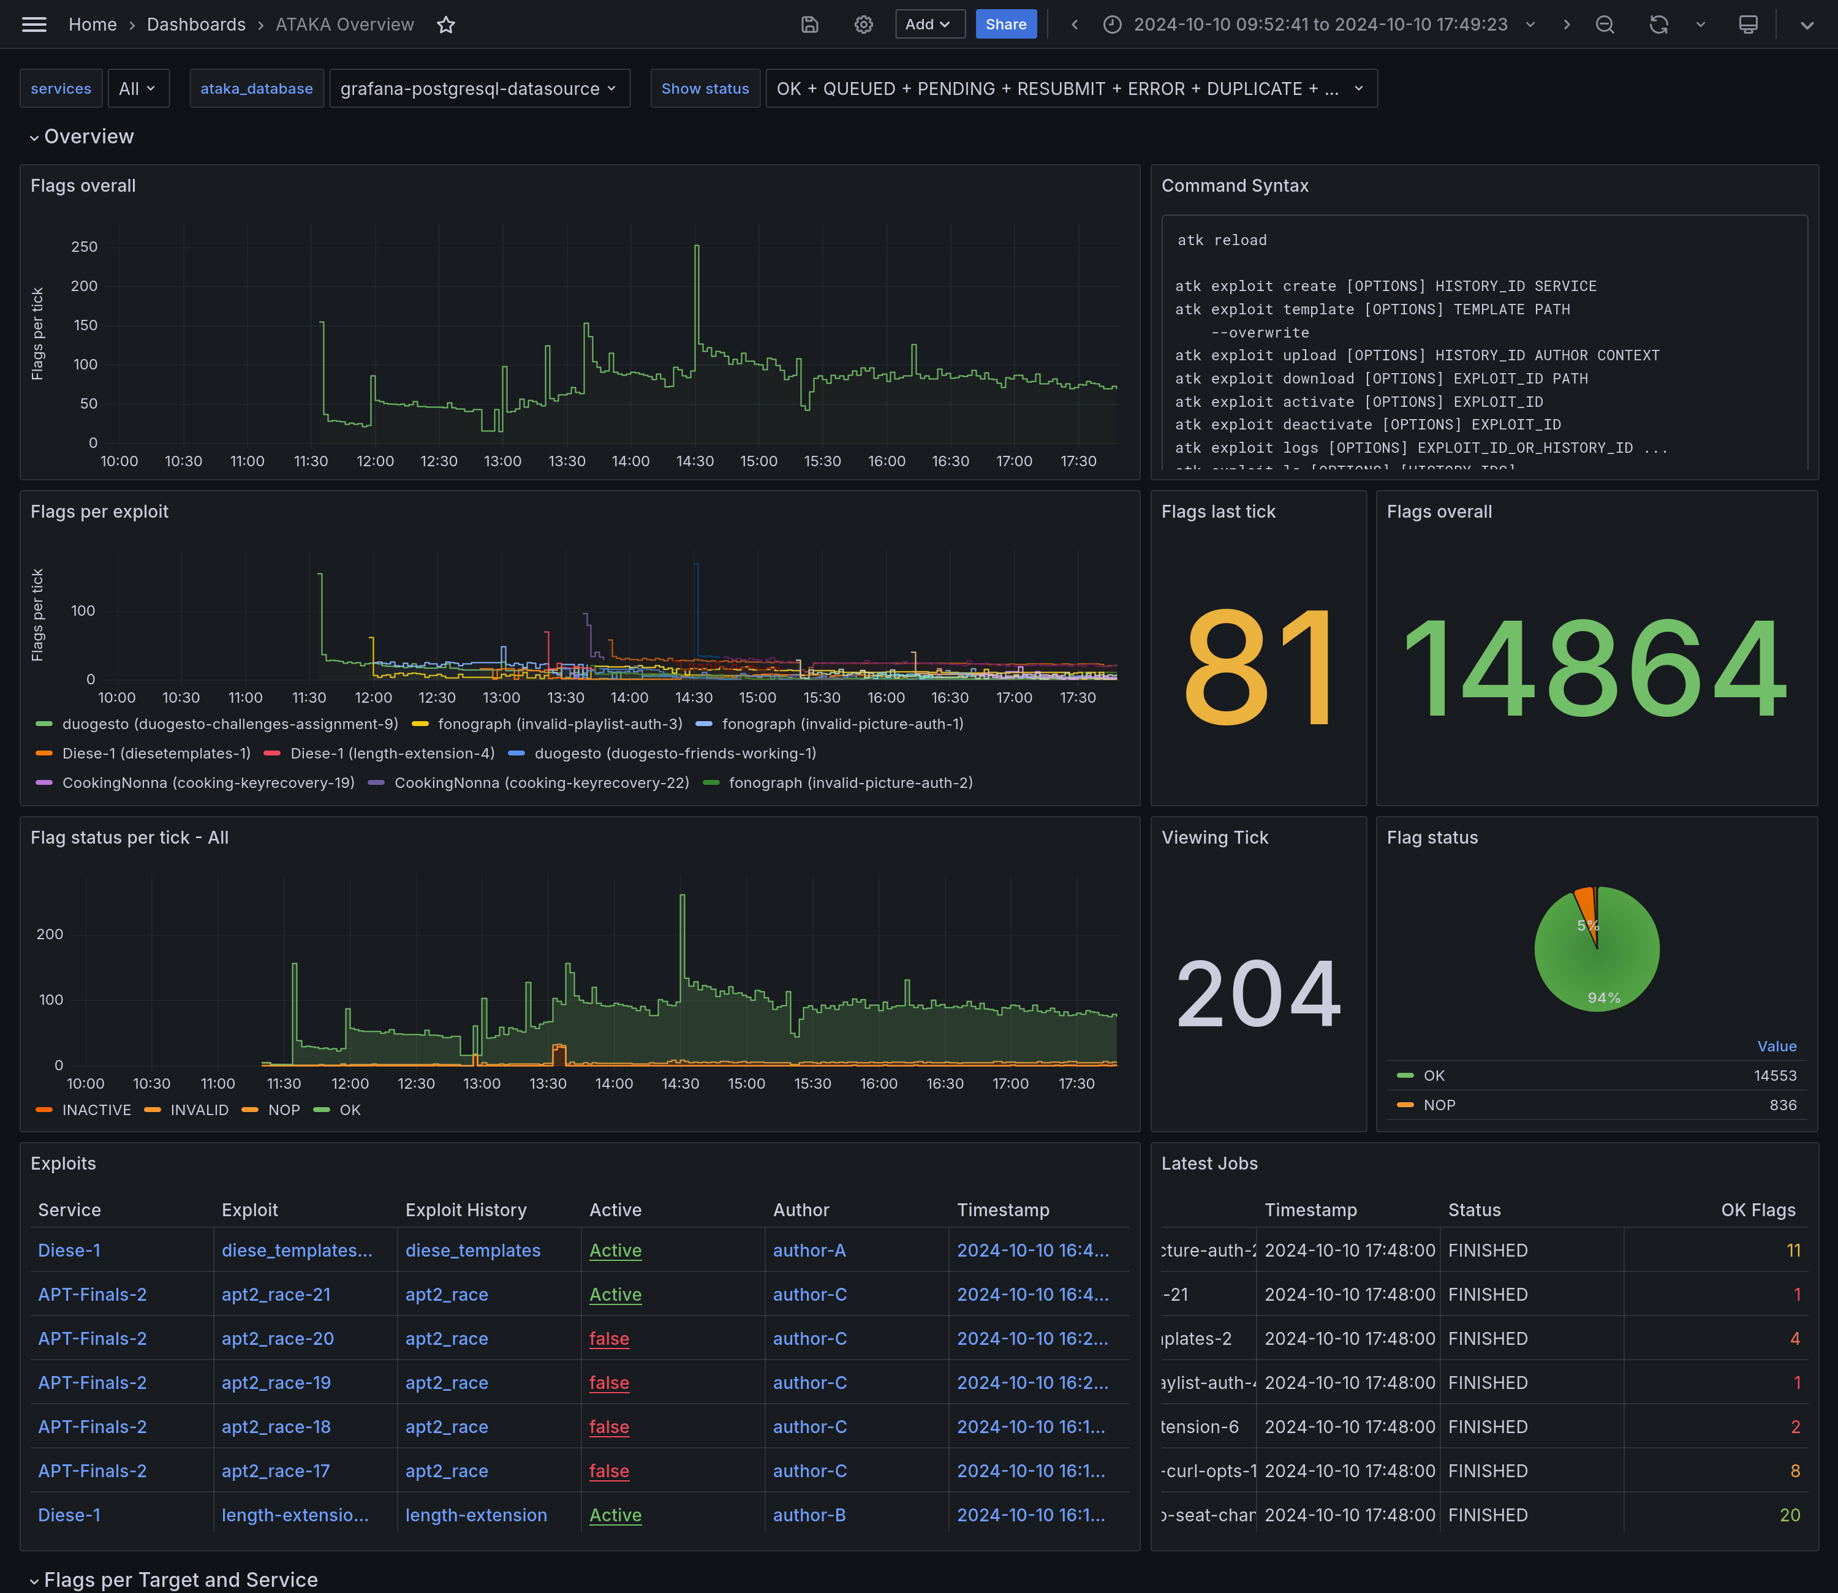Click the Share button
Screen dimensions: 1838x1593
[1005, 25]
